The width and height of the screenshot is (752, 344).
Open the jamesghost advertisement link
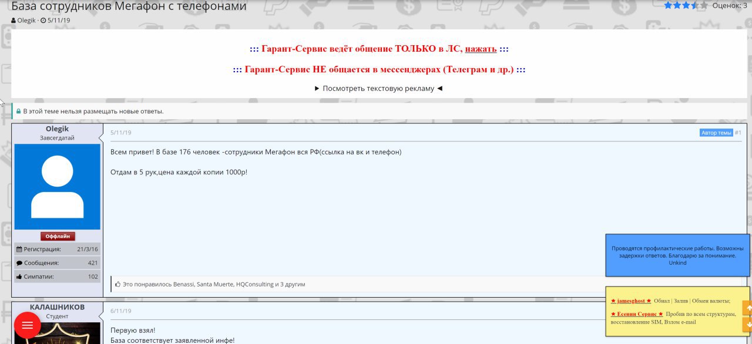[631, 301]
